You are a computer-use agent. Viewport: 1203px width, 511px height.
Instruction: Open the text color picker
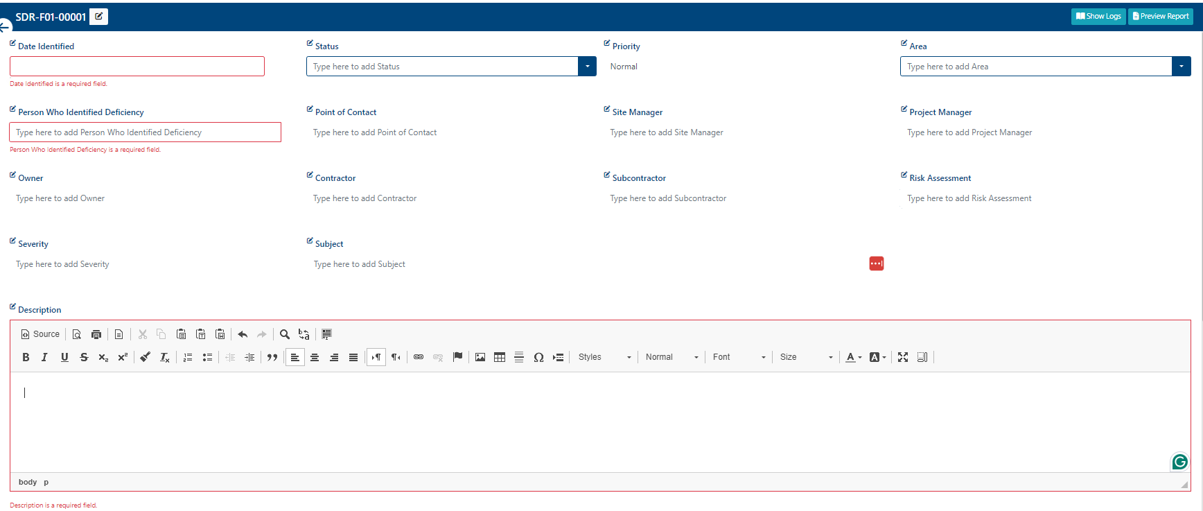pos(854,357)
